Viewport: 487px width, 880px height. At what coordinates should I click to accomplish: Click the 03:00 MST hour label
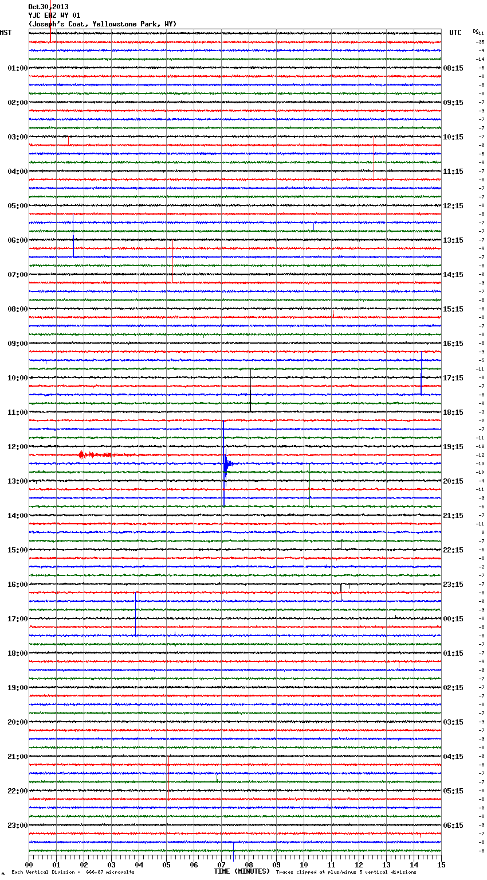tap(18, 137)
